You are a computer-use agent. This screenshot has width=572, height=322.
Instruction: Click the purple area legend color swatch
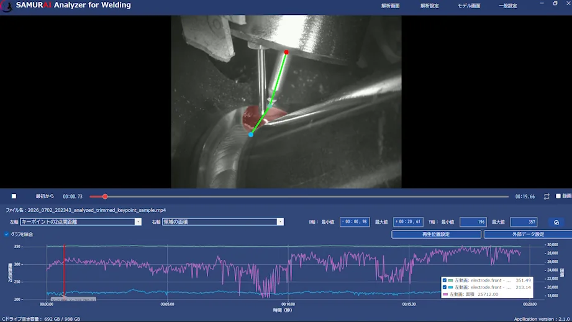(x=445, y=294)
